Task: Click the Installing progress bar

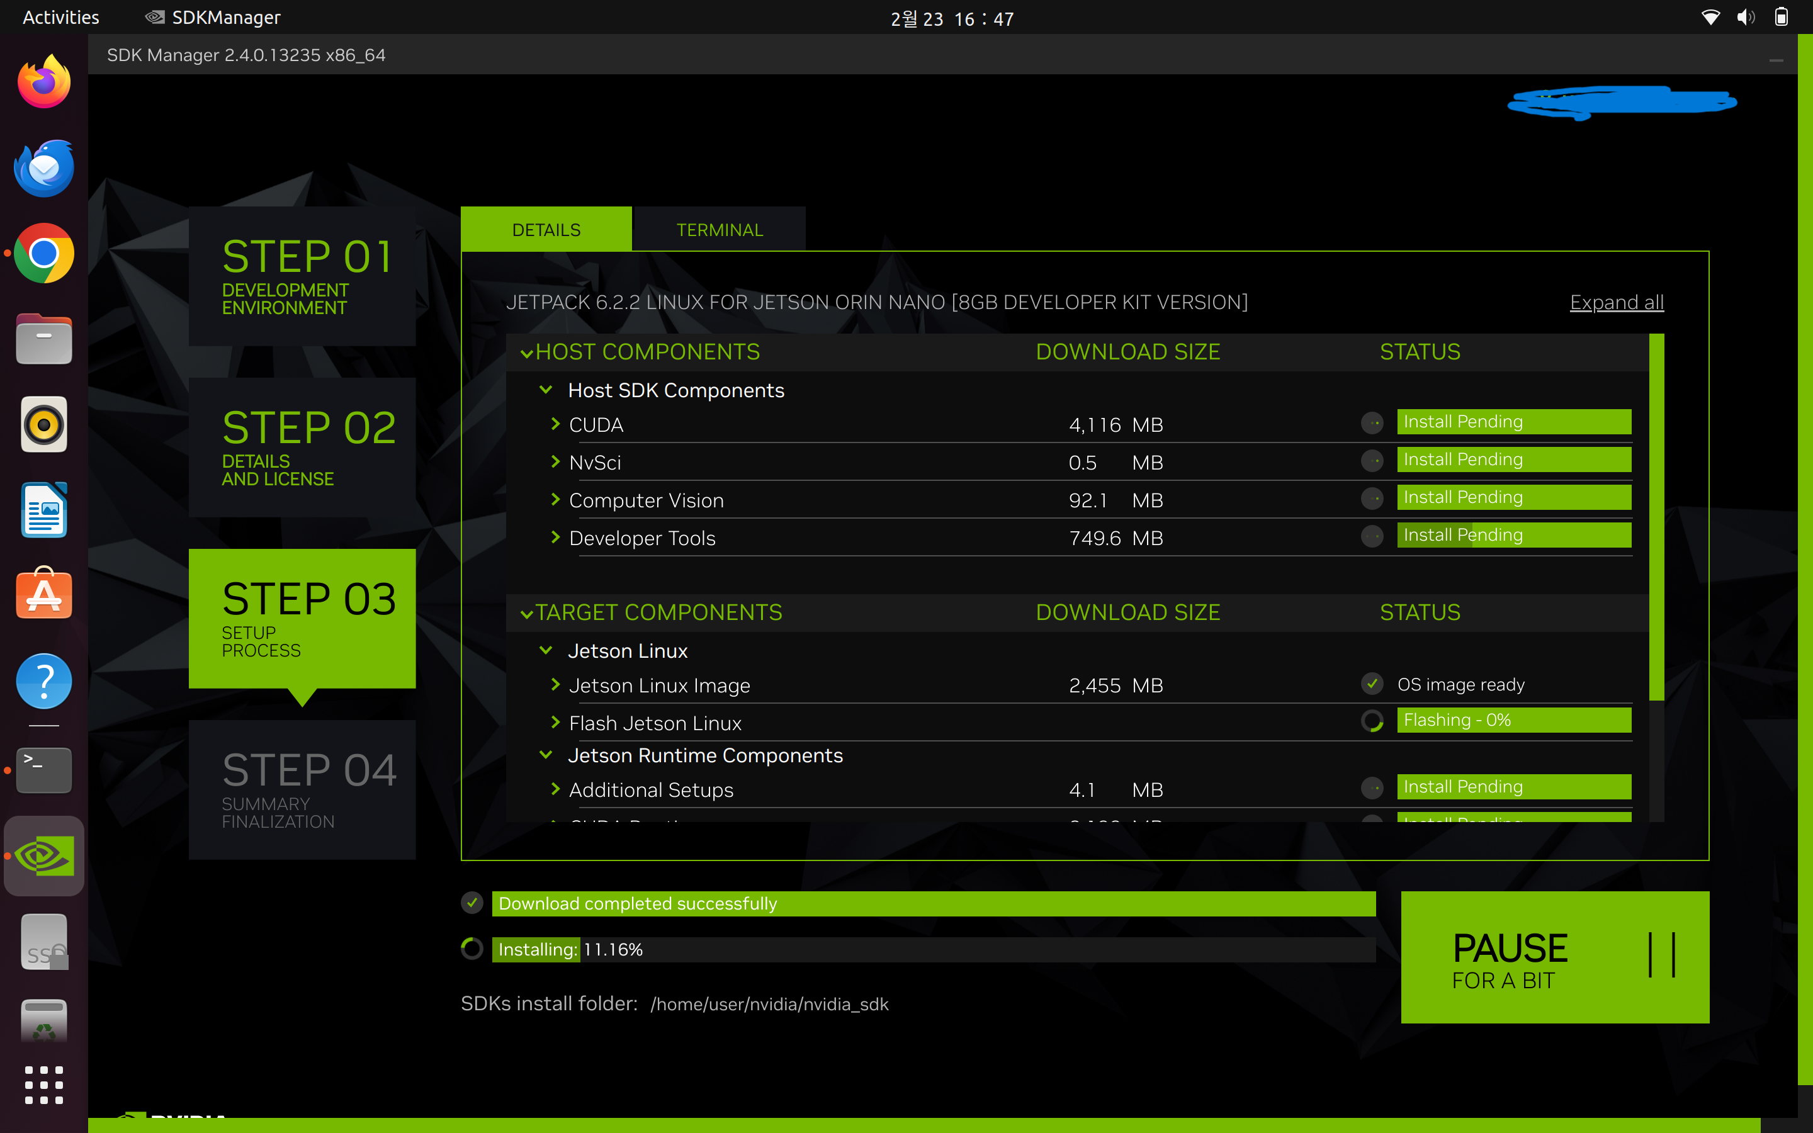Action: (x=933, y=949)
